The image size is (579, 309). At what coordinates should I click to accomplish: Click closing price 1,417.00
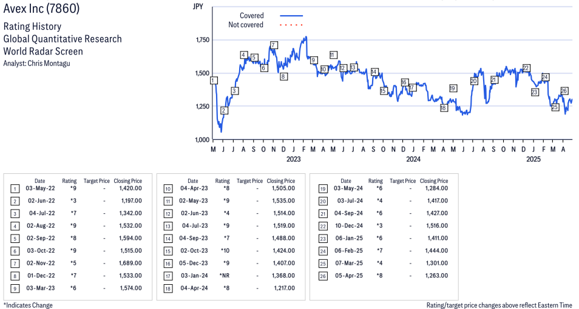coord(437,201)
